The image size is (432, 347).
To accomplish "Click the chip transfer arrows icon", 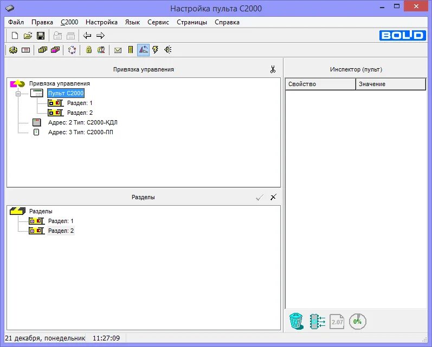I will tap(318, 322).
